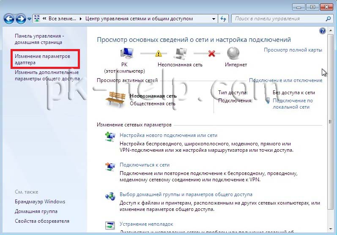Click the Back navigation arrow
337x235 pixels.
tap(9, 19)
